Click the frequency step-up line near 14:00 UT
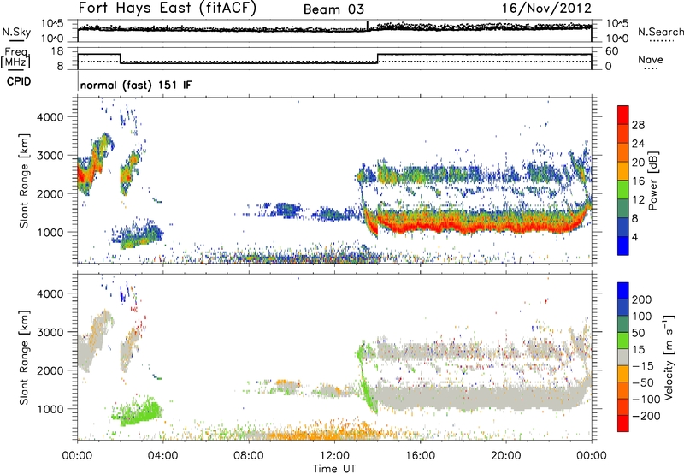This screenshot has height=474, width=684. point(377,58)
